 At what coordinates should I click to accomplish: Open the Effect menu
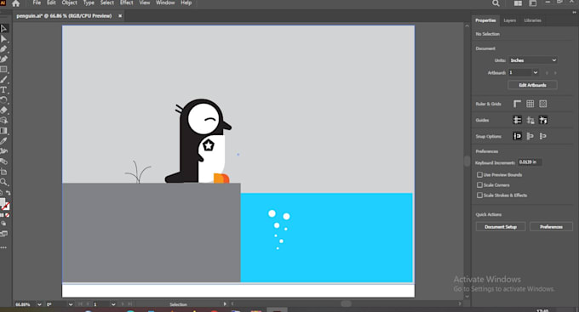tap(126, 3)
